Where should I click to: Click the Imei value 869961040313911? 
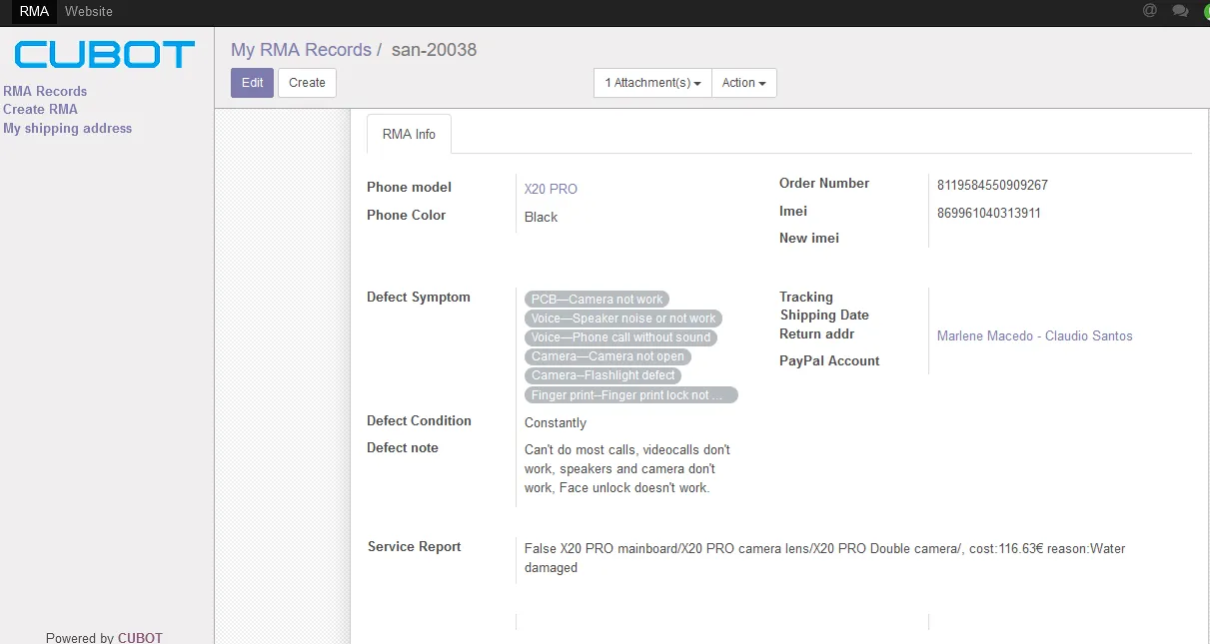[989, 213]
